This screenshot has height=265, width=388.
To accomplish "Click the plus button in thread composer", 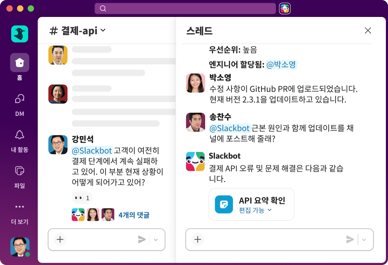I will coord(198,240).
